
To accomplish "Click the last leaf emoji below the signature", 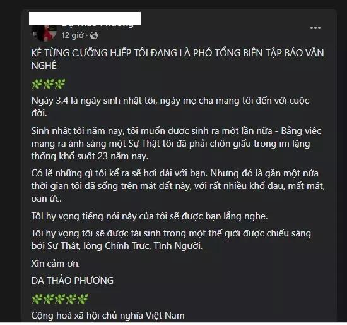I will tap(83, 299).
